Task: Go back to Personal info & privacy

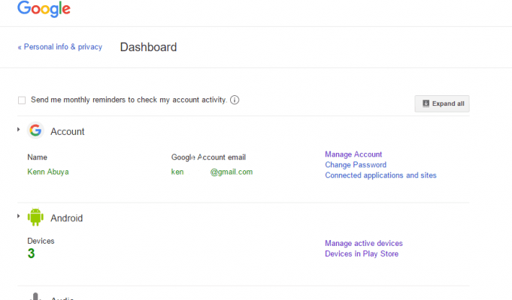Action: (59, 47)
